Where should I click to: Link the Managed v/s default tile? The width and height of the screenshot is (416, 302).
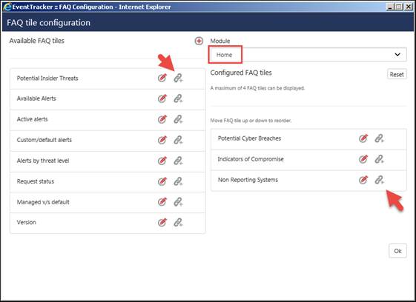(x=178, y=202)
